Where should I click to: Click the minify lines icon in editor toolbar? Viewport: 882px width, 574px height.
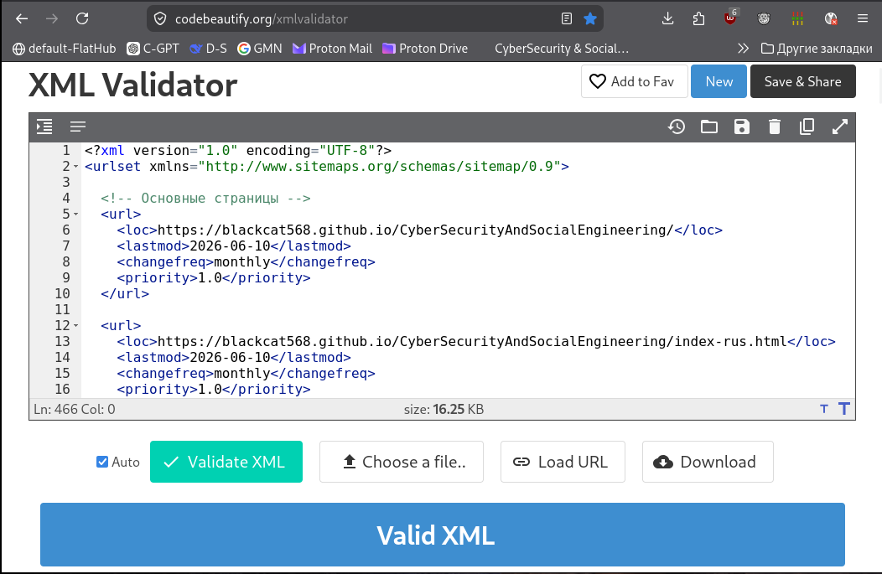(78, 127)
